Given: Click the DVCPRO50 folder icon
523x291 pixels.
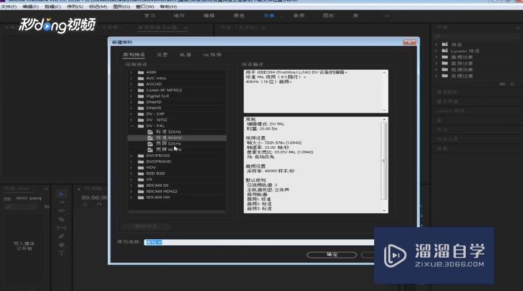Looking at the screenshot, I should pyautogui.click(x=141, y=155).
